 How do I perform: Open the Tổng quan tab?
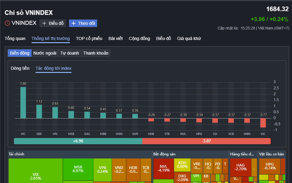[15, 38]
